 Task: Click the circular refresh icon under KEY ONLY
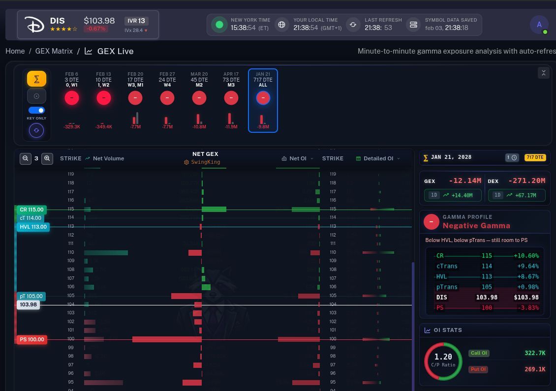(x=36, y=130)
